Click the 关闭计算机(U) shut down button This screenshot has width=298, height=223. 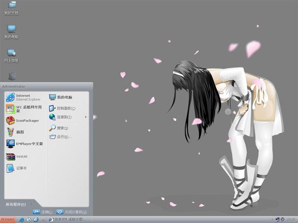pyautogui.click(x=71, y=212)
